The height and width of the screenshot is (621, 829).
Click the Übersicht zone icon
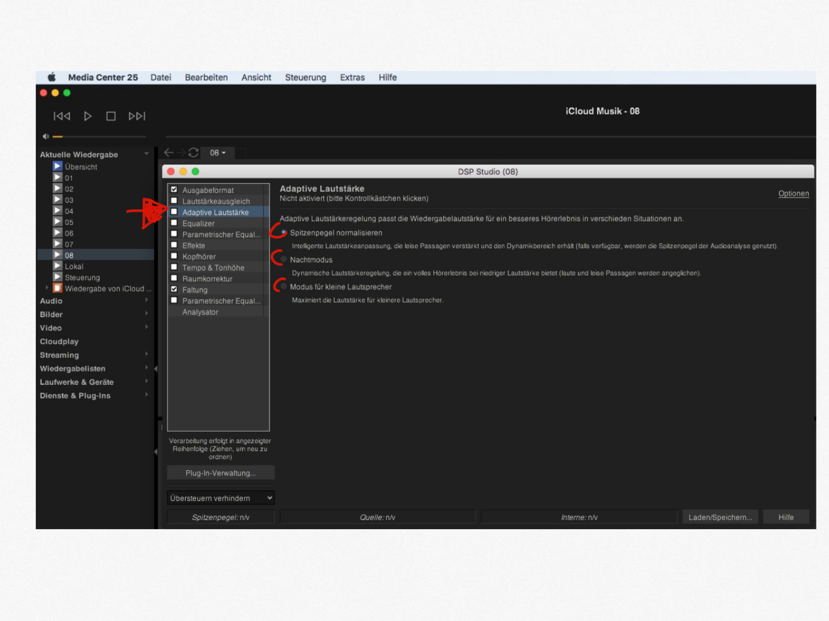click(x=57, y=166)
